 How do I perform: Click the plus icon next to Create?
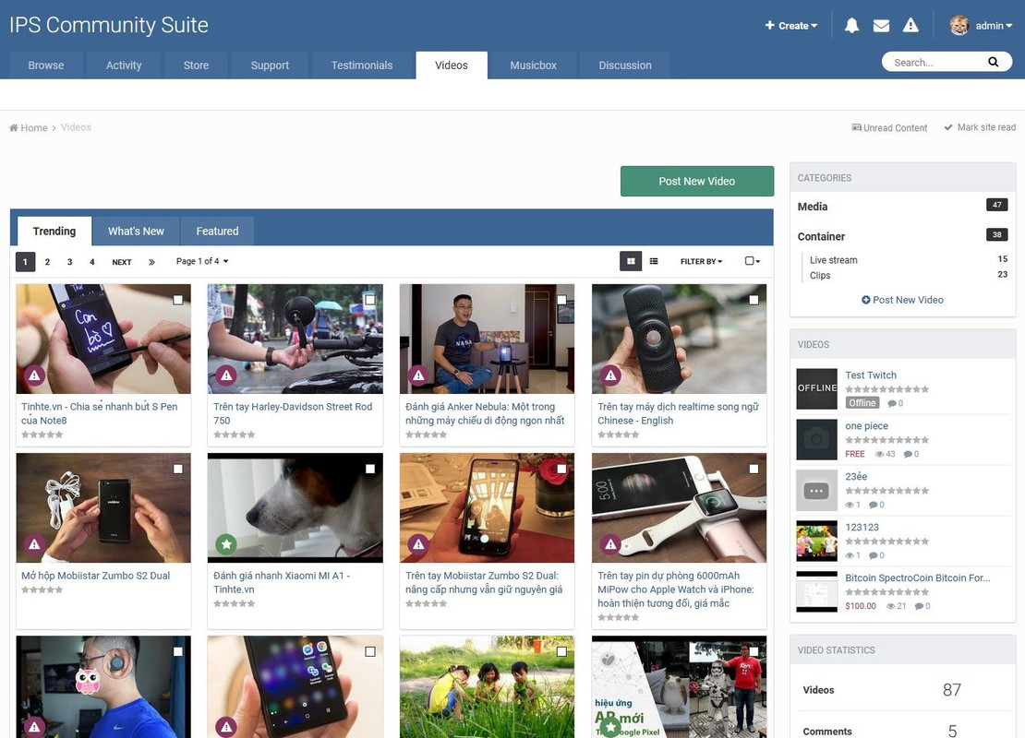coord(769,26)
